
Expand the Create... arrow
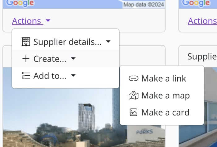point(73,58)
